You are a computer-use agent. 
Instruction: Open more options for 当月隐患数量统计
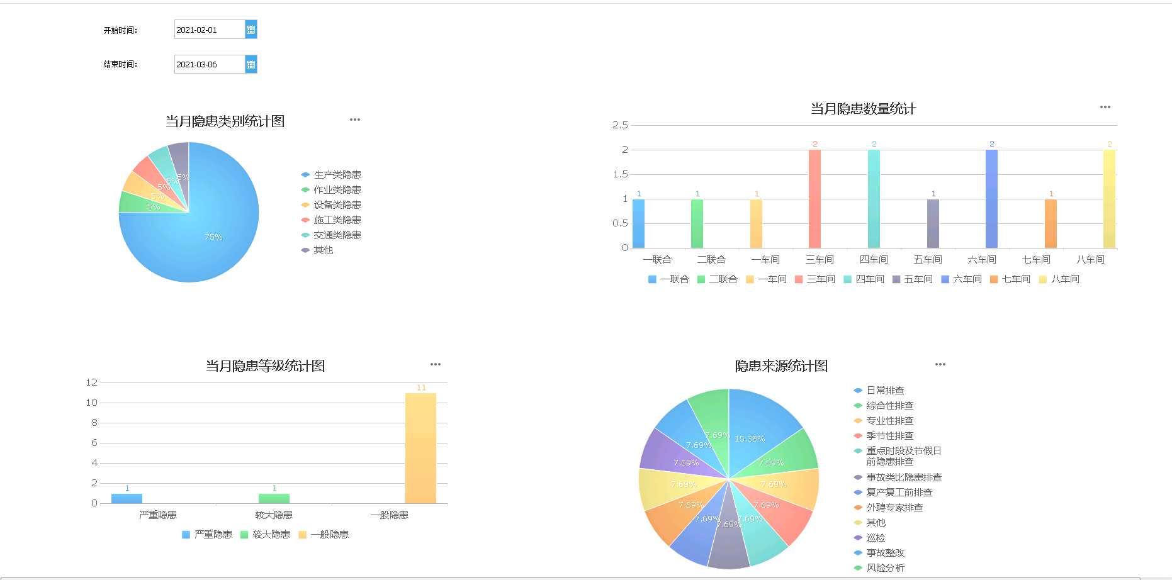[1105, 107]
